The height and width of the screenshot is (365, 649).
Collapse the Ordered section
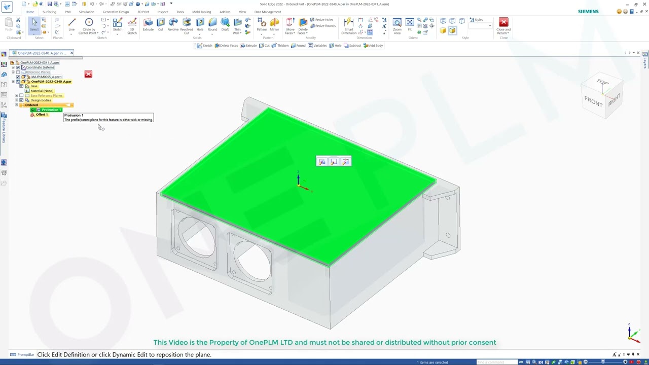17,105
